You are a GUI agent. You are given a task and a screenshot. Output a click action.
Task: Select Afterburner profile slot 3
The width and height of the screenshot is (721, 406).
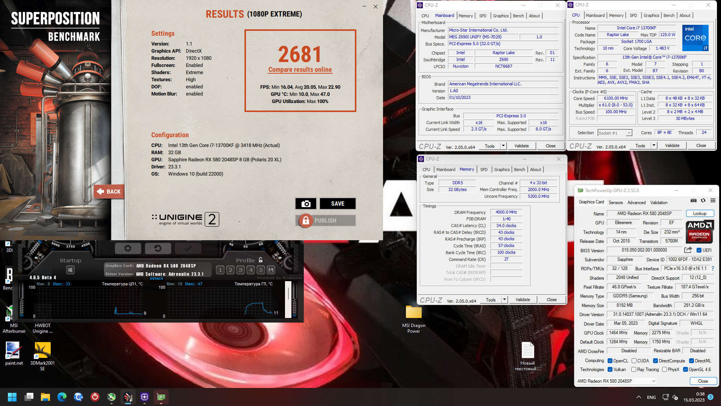(241, 270)
